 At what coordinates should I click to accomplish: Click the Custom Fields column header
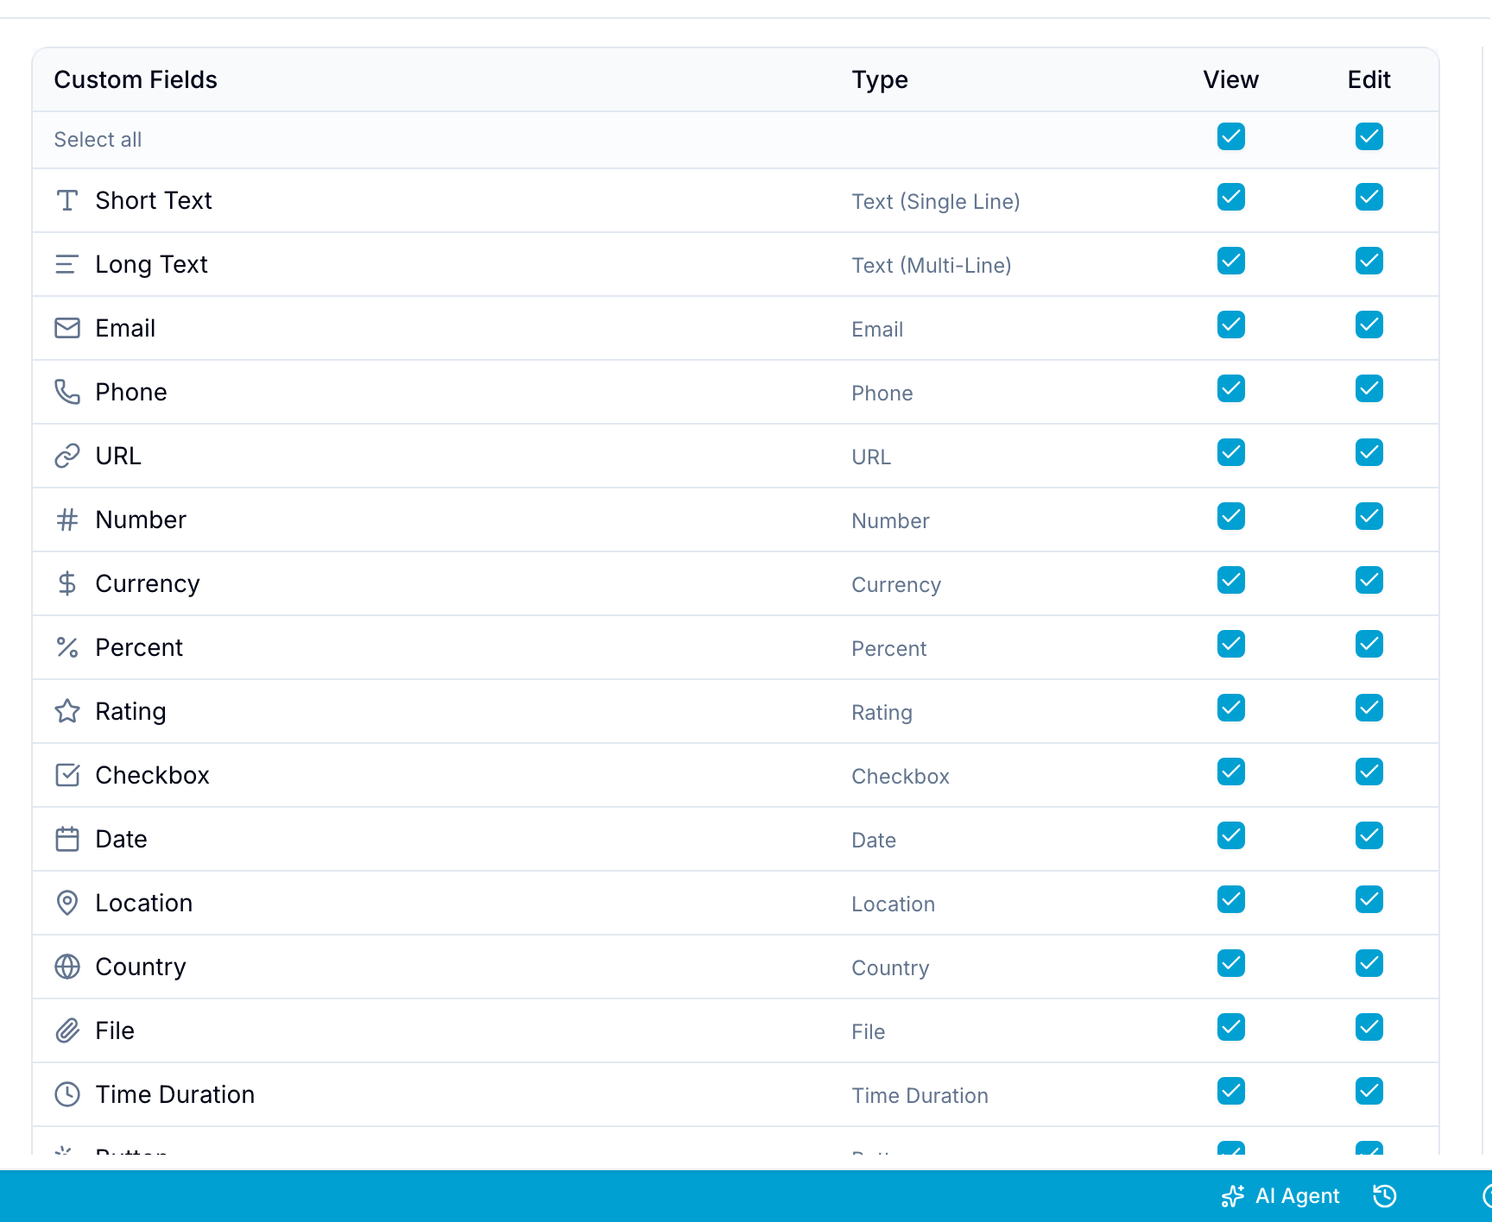click(136, 79)
